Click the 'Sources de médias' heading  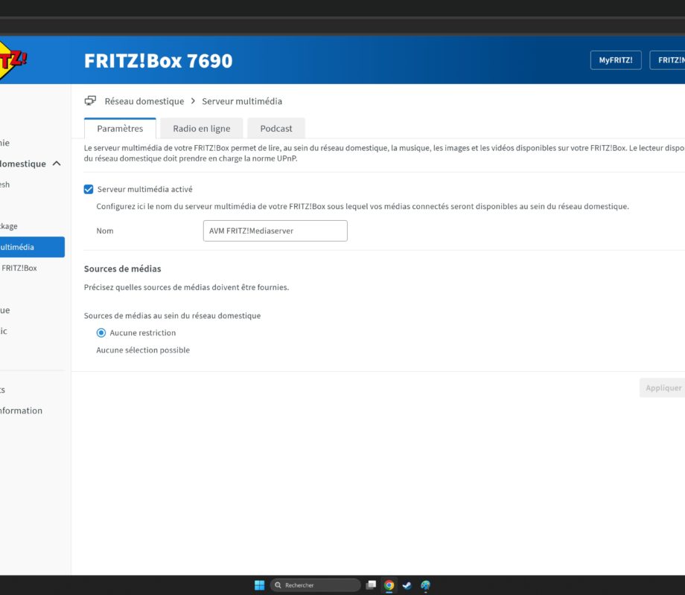[x=122, y=268]
